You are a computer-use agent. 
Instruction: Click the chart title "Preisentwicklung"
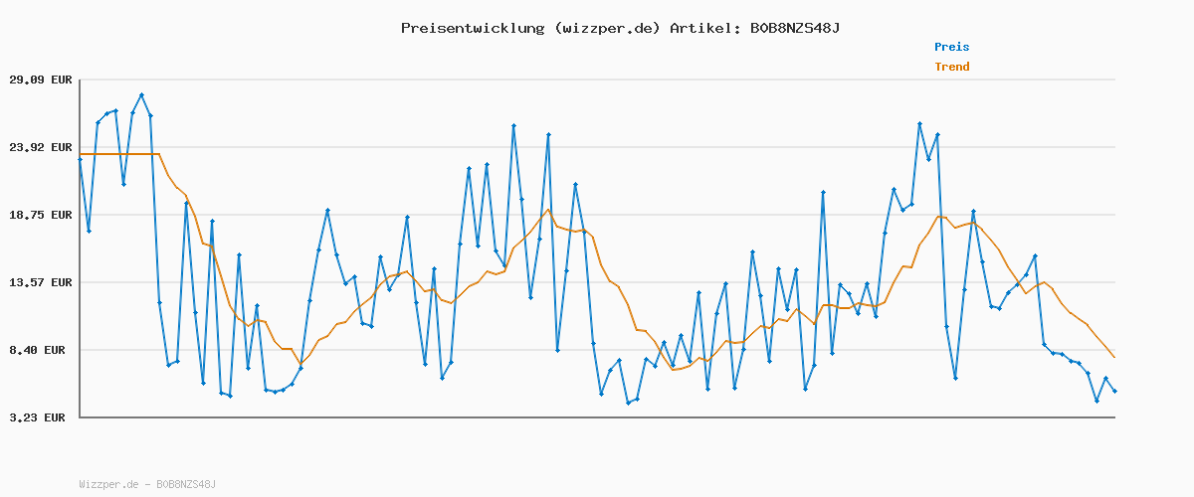click(472, 28)
